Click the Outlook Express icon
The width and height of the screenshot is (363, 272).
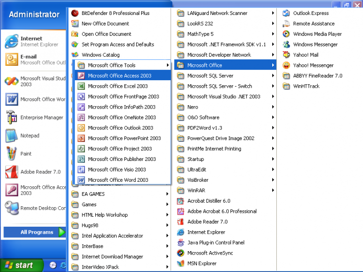(x=286, y=13)
